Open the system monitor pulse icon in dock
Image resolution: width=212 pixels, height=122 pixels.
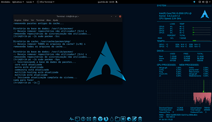click(72, 119)
